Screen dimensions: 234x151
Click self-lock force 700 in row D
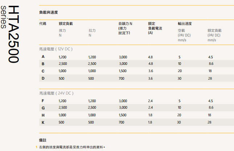coord(122,79)
